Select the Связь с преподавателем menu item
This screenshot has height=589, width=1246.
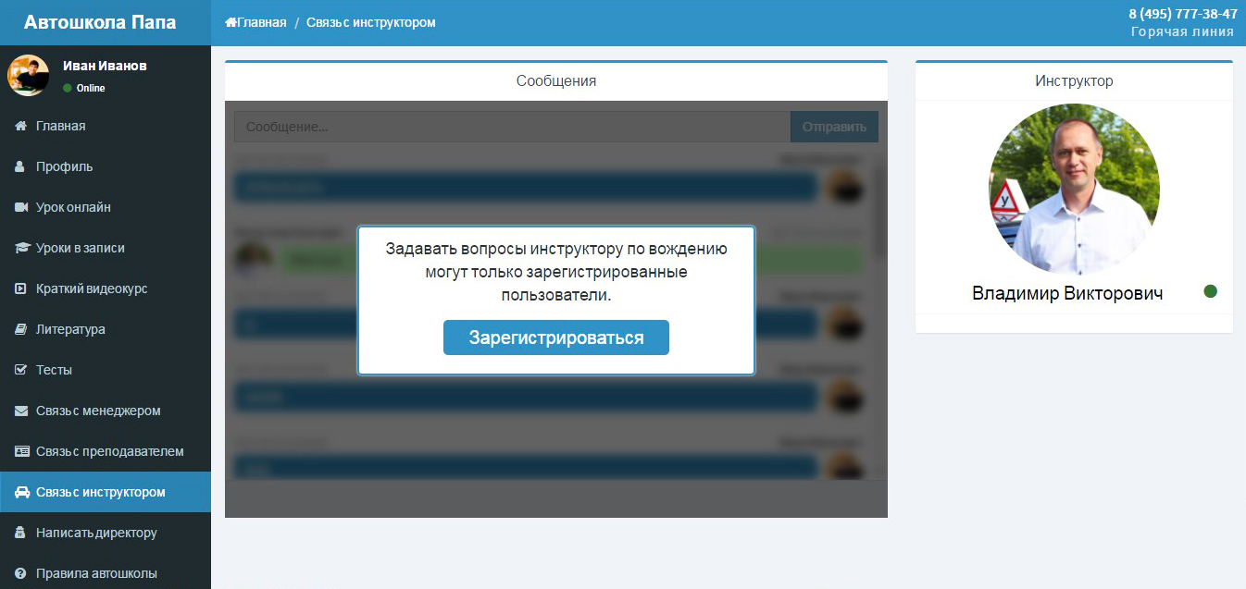[x=106, y=451]
